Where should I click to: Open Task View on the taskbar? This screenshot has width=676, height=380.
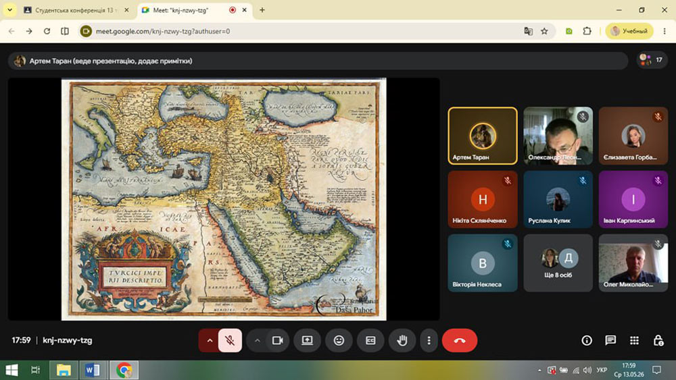36,370
